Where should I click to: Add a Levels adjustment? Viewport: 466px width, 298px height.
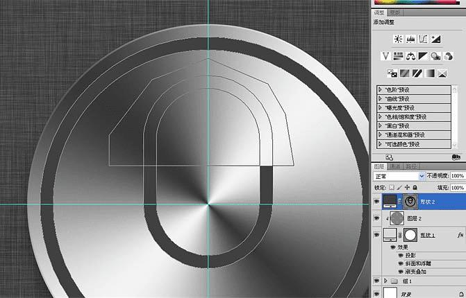pyautogui.click(x=410, y=39)
